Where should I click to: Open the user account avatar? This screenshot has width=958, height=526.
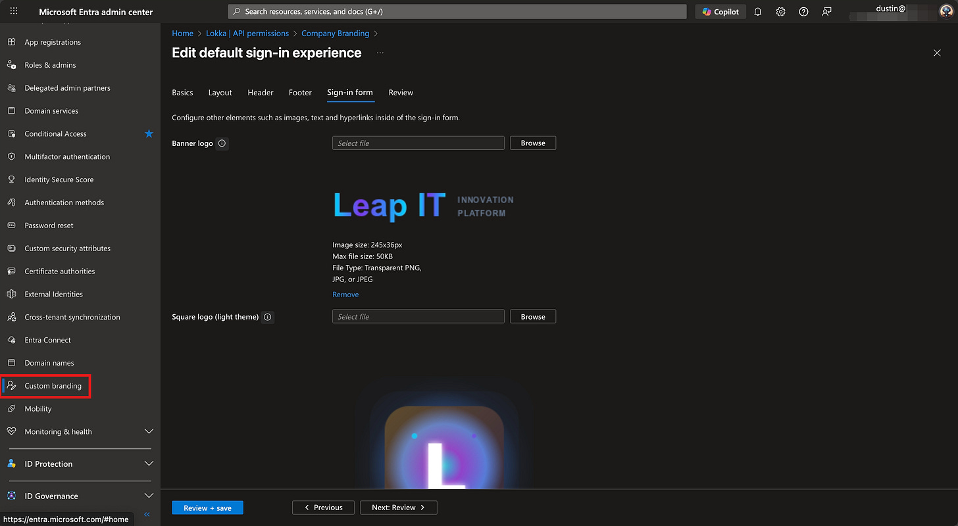(945, 11)
